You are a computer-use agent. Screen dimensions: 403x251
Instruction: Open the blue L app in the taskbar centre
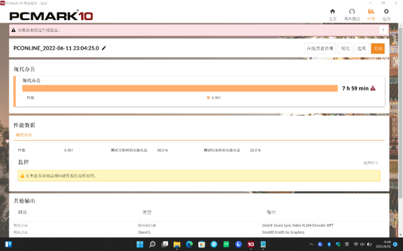click(x=239, y=244)
